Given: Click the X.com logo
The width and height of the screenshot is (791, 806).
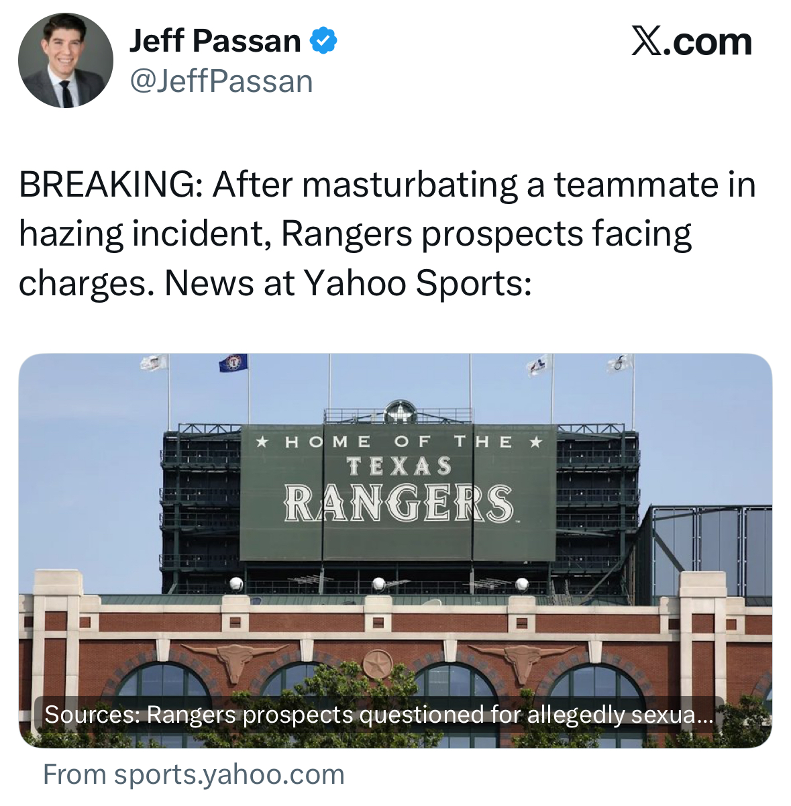Looking at the screenshot, I should coord(692,42).
